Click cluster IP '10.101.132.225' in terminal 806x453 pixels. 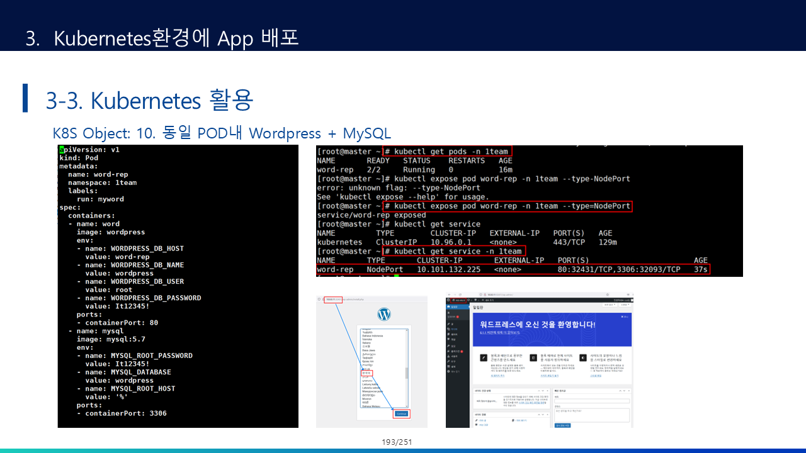pos(448,269)
